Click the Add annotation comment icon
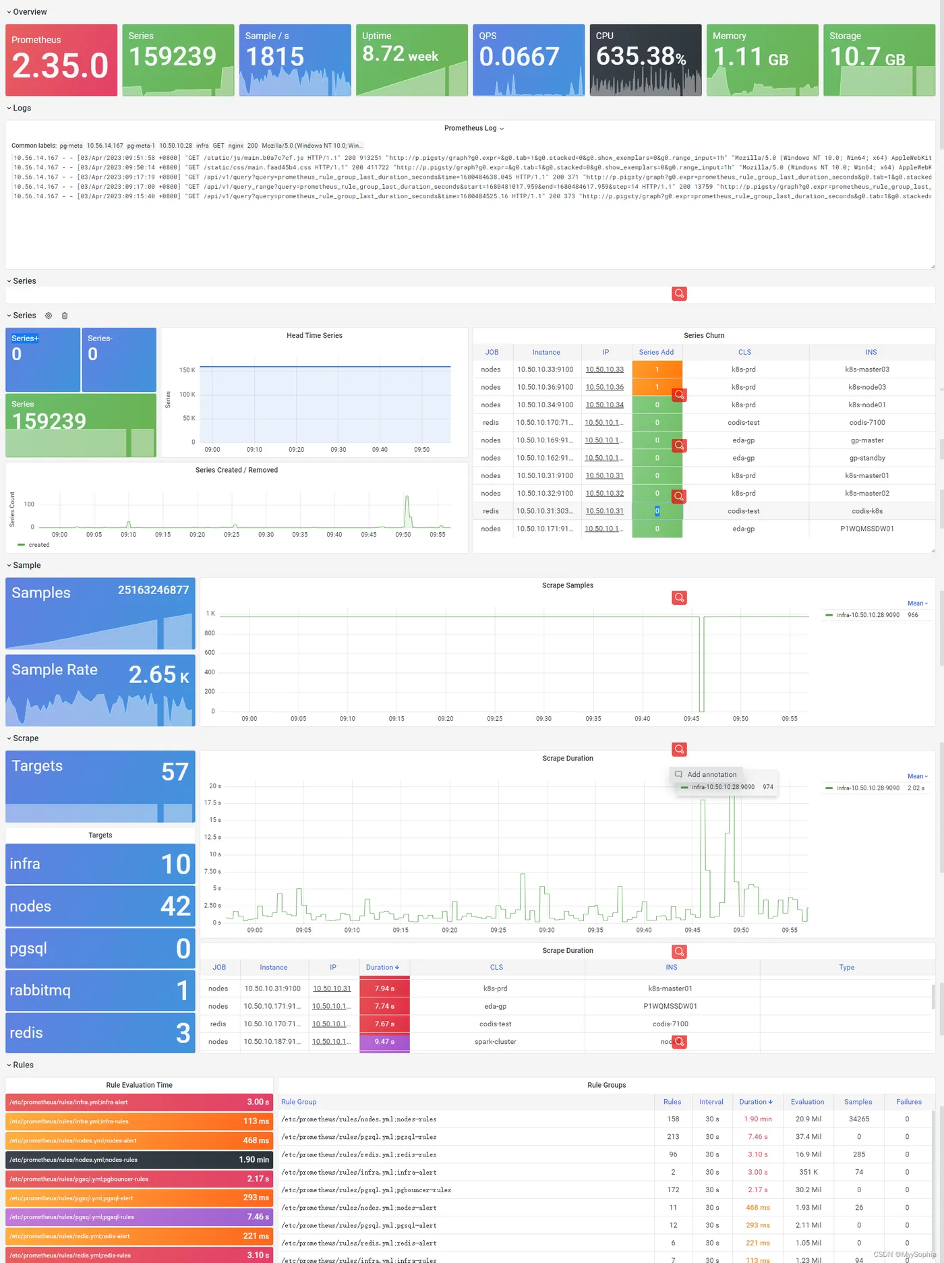The image size is (944, 1263). pos(678,774)
